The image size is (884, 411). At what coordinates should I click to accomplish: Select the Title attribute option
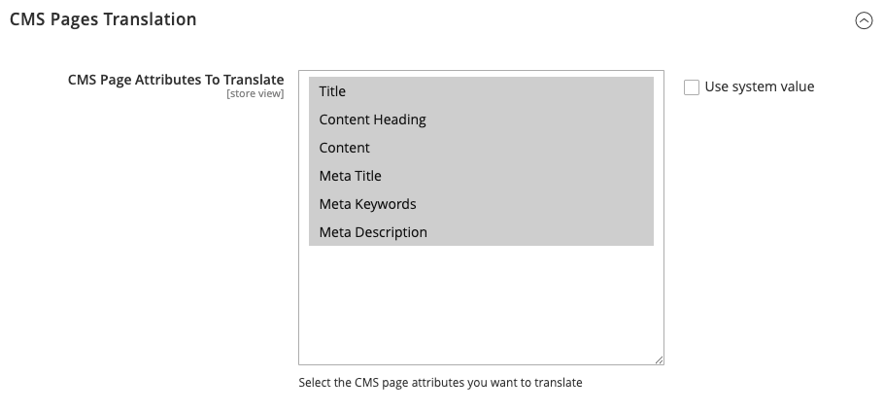click(x=332, y=91)
